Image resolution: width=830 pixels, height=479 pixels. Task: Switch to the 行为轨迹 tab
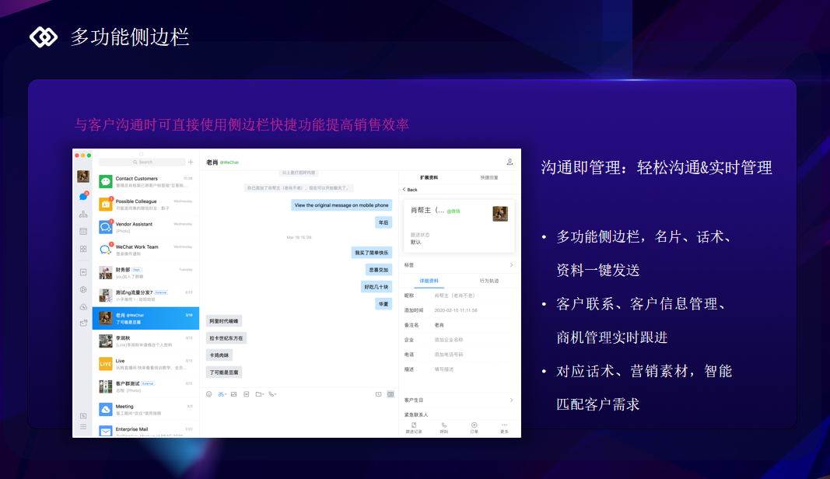pos(489,280)
